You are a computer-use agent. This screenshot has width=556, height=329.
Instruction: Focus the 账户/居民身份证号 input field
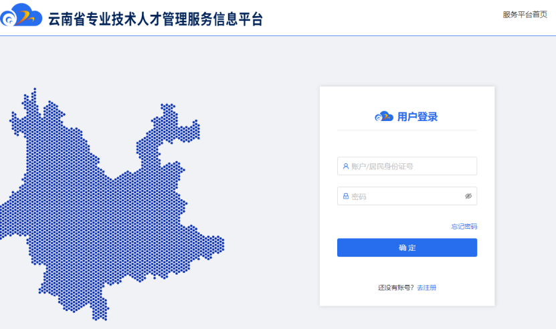pyautogui.click(x=408, y=166)
